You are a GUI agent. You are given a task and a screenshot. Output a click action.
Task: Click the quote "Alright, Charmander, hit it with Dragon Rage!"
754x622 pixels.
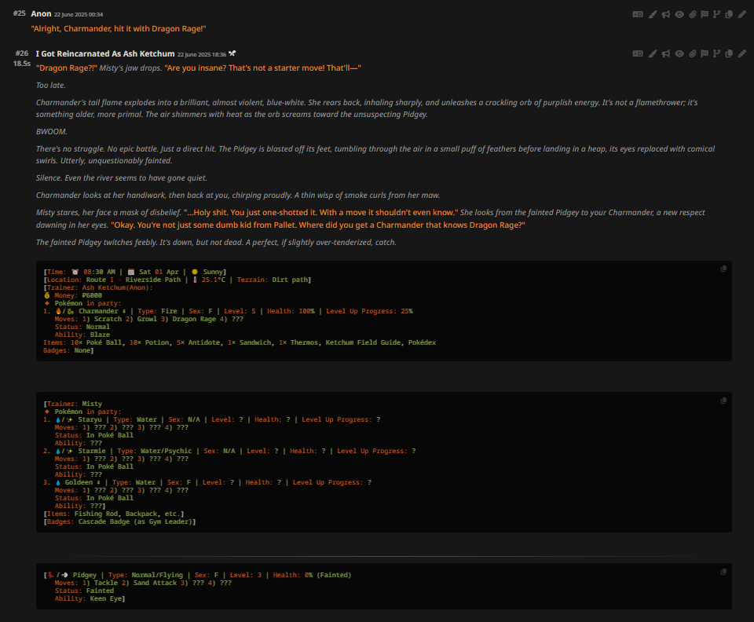119,29
